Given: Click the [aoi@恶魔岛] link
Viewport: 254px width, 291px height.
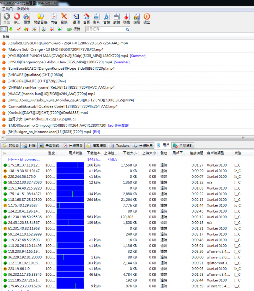Looking at the screenshot, I should click(x=119, y=126).
